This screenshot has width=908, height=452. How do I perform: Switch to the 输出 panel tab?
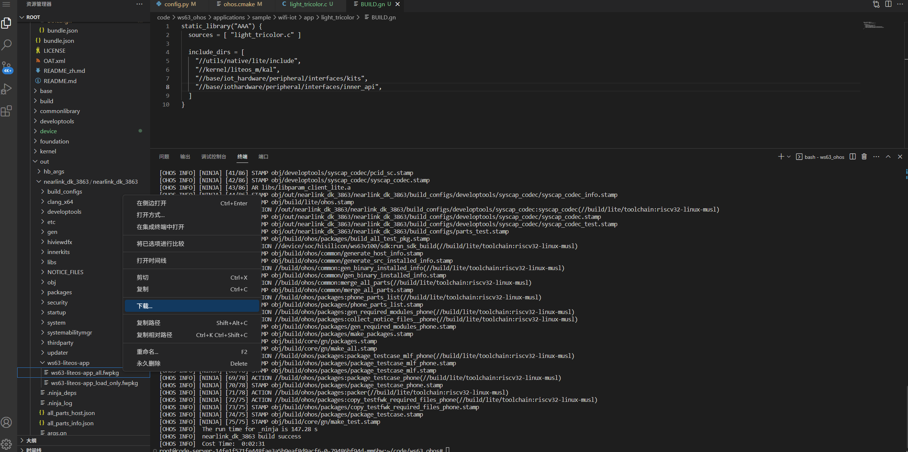click(x=185, y=156)
